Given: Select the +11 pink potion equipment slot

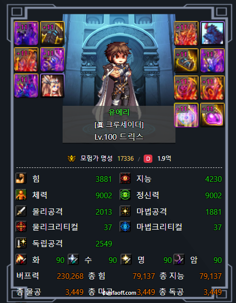Looking at the screenshot, I should pos(212,115).
